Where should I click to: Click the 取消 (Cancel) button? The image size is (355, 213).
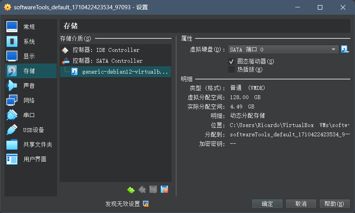coord(301,204)
